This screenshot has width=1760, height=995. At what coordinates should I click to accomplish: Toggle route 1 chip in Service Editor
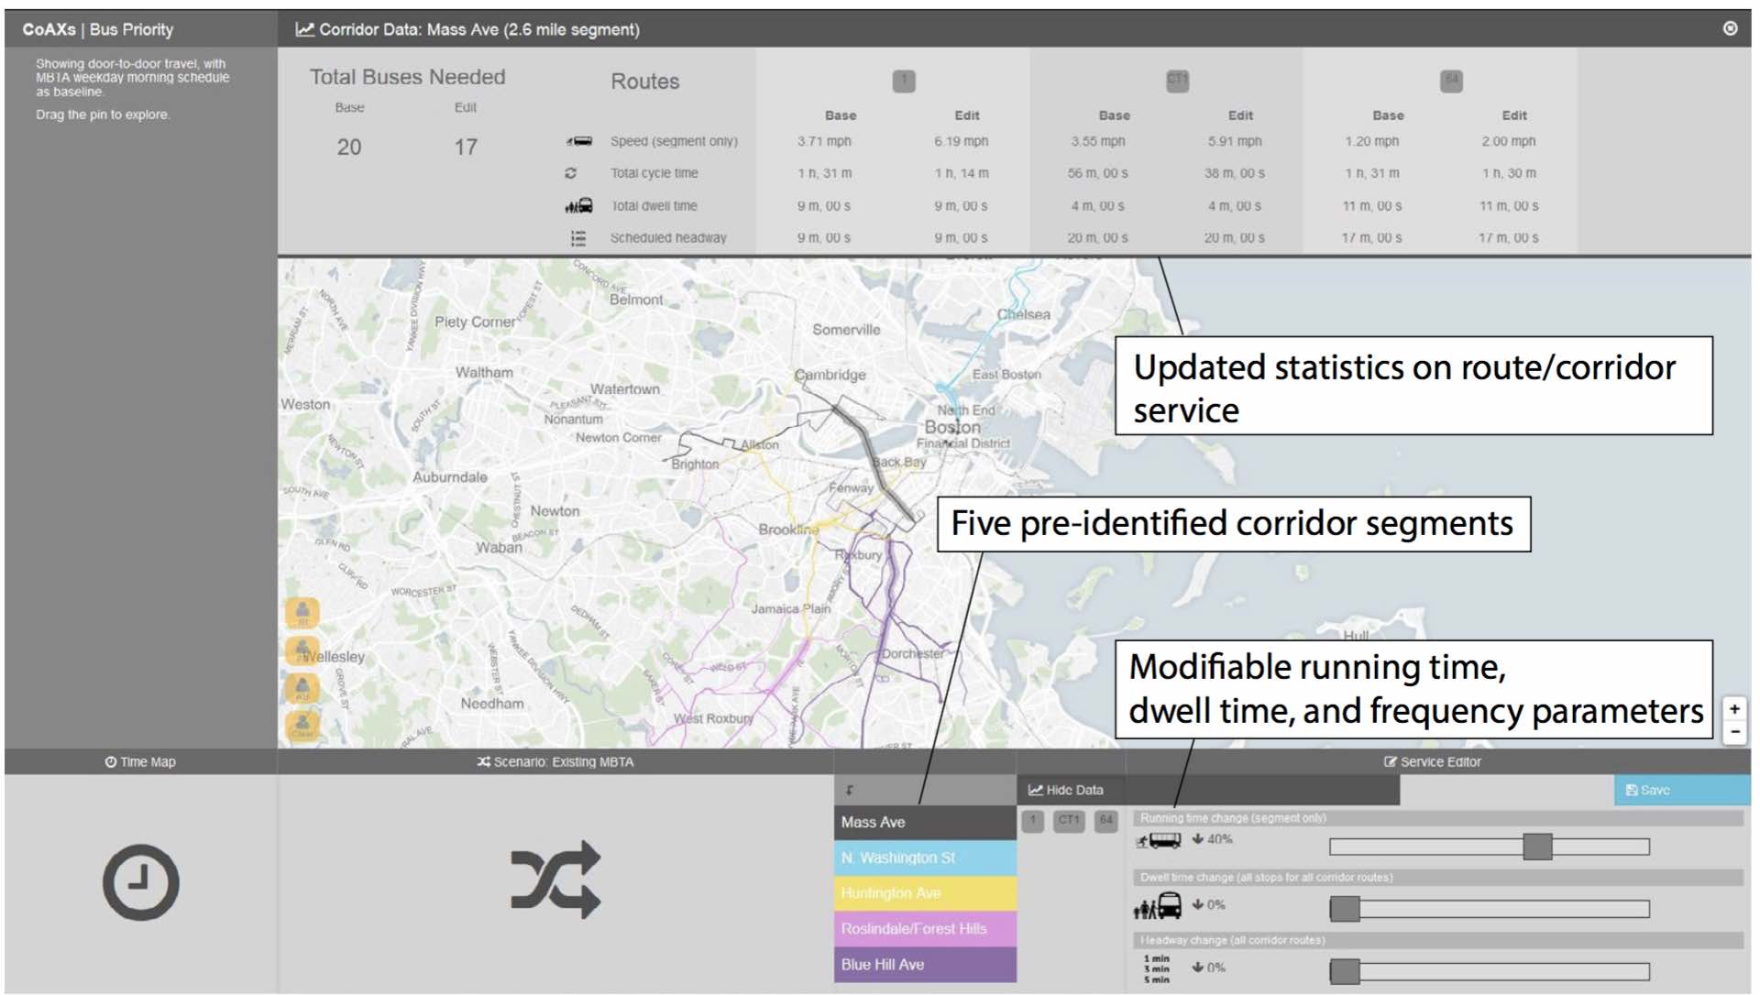(1033, 821)
